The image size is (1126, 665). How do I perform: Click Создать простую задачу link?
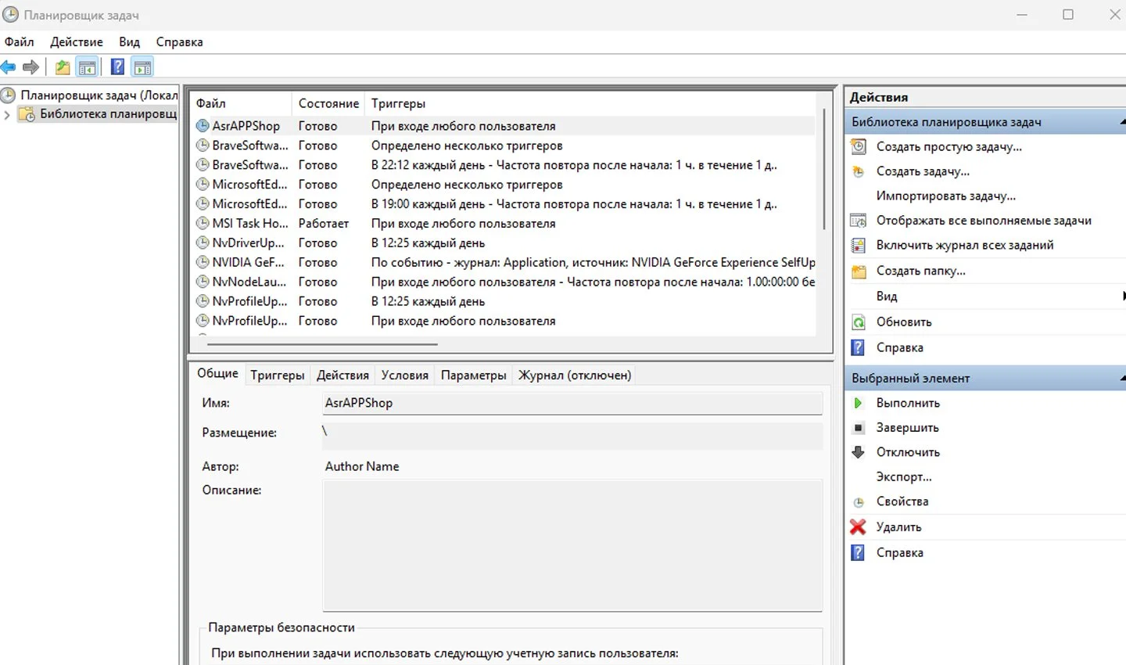[949, 147]
